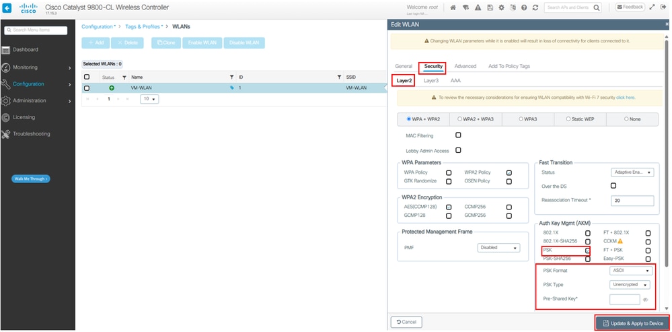Select the None security radio option

pyautogui.click(x=626, y=119)
